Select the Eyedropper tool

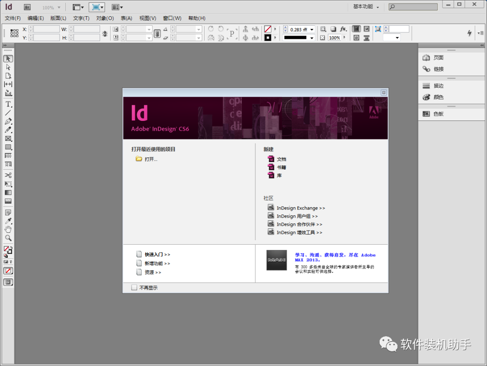coord(8,221)
